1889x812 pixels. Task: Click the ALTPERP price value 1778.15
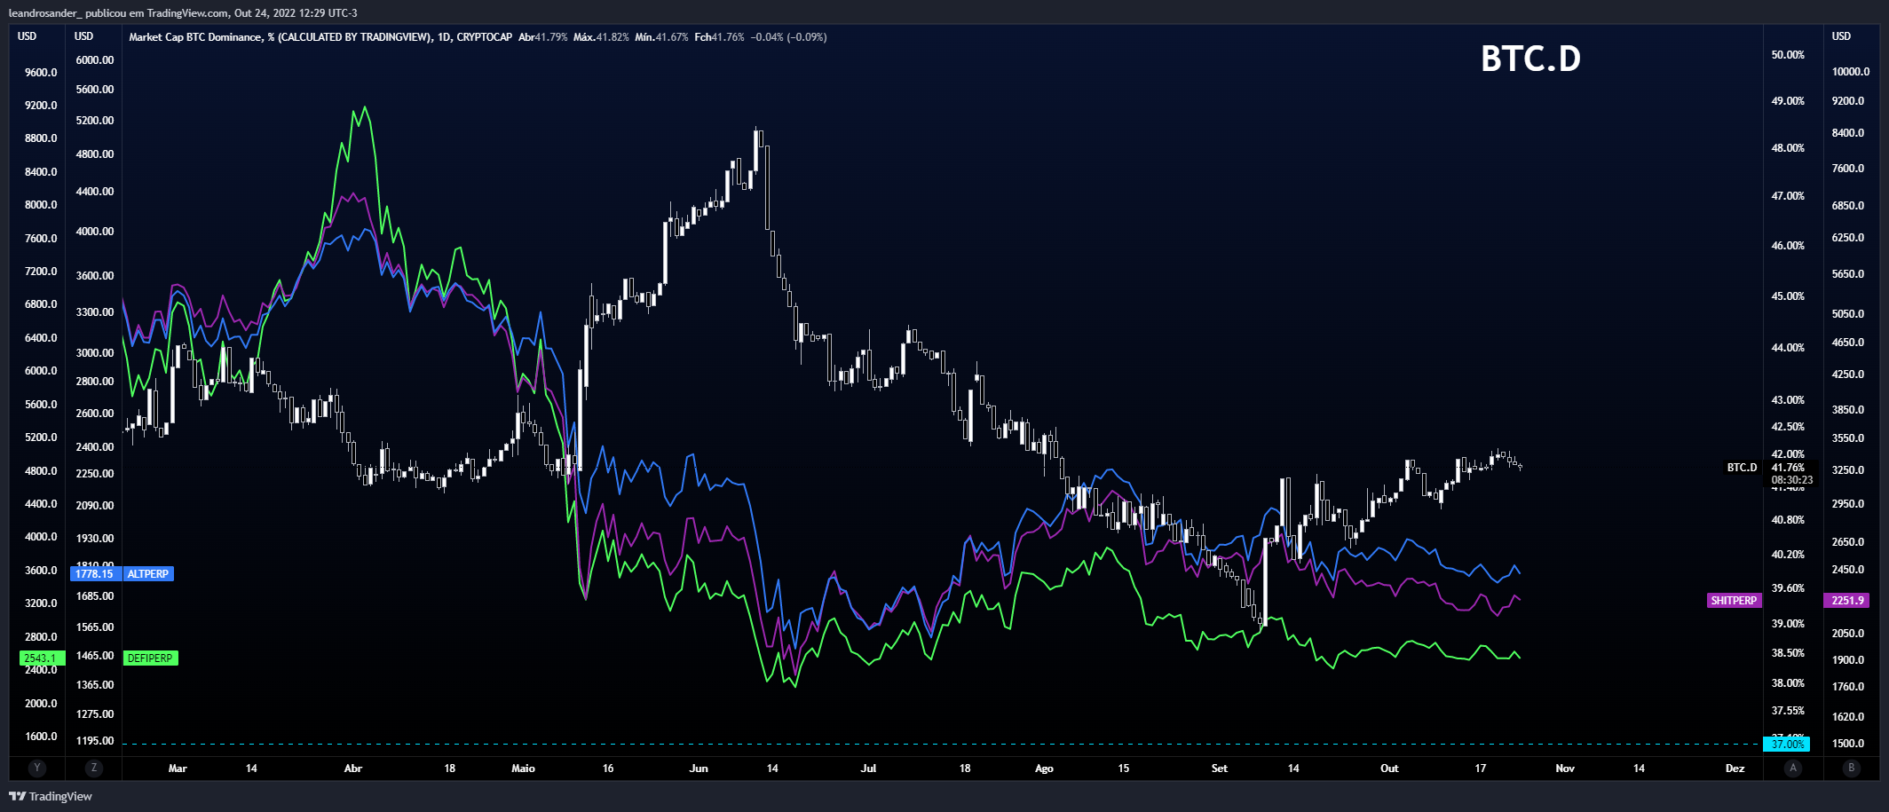click(94, 574)
